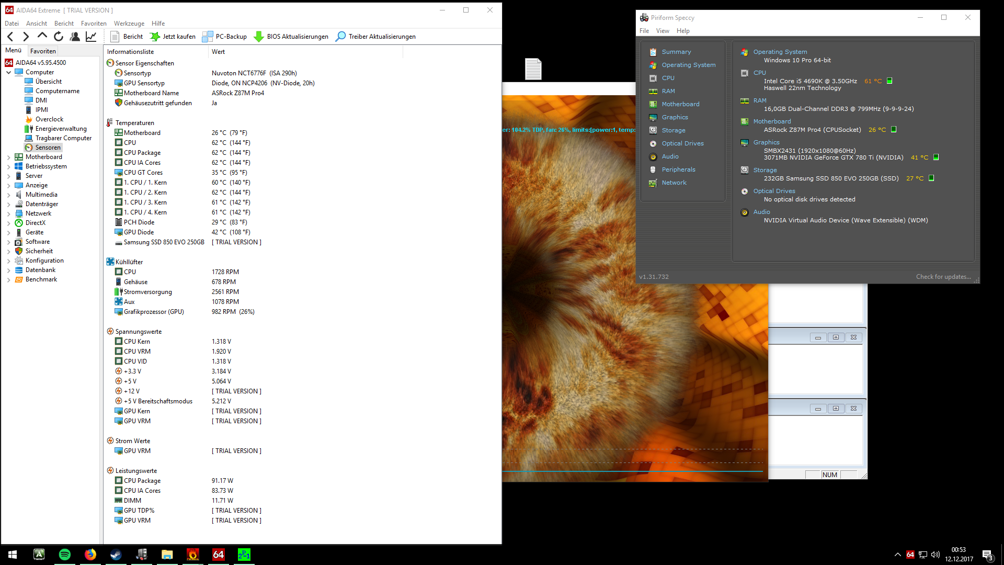Click the user profile icon in toolbar

pyautogui.click(x=75, y=37)
